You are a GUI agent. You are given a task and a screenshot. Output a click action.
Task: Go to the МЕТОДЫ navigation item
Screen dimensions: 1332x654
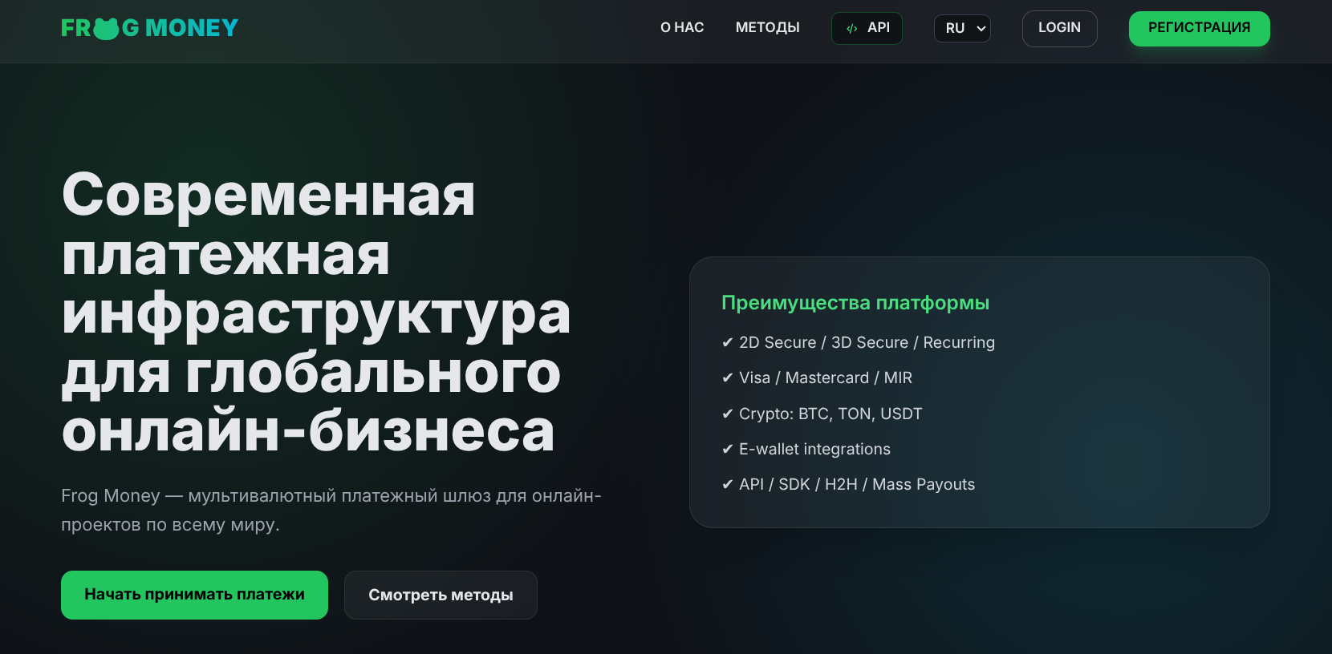point(767,28)
